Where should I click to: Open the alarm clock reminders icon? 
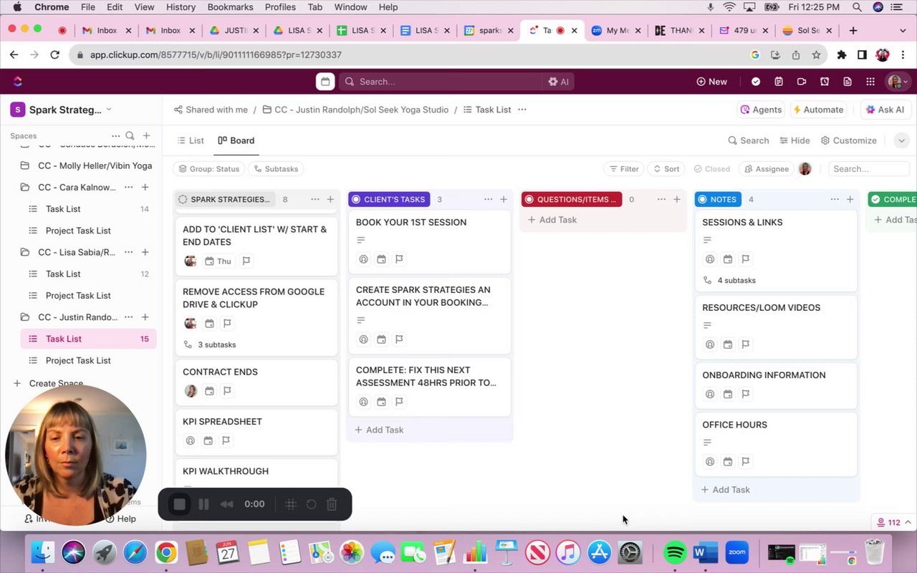[x=825, y=82]
